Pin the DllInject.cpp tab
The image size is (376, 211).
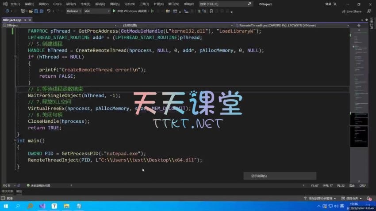pos(26,20)
